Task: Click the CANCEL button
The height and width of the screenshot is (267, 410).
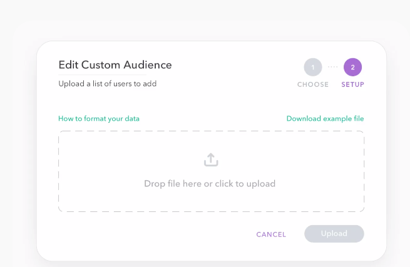Action: tap(271, 234)
